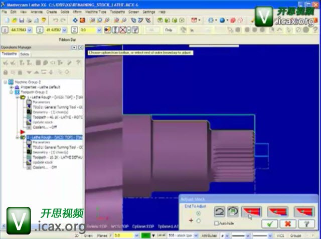Click the X coordinate value field
Screen dimensions: 321x239
18,30
